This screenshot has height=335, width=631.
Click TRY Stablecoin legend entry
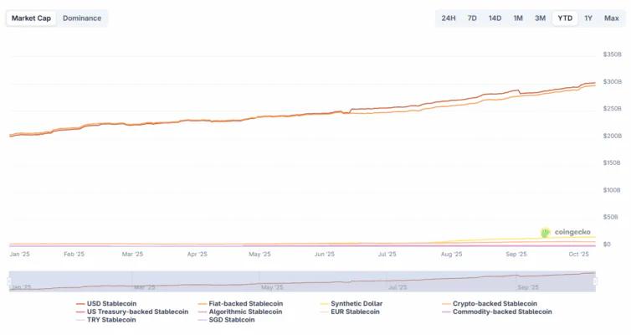(110, 320)
